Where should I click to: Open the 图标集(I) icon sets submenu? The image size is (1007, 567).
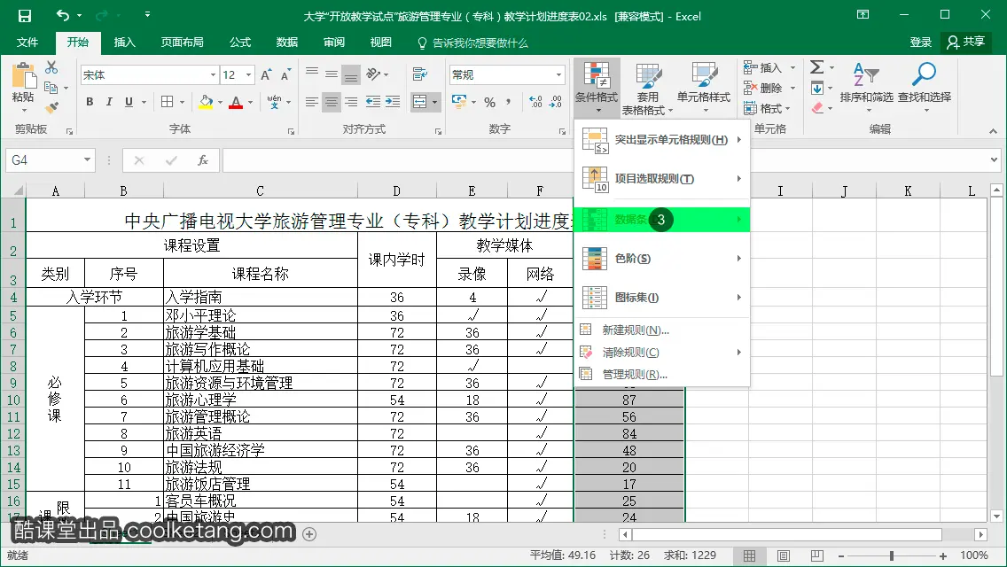click(x=661, y=298)
